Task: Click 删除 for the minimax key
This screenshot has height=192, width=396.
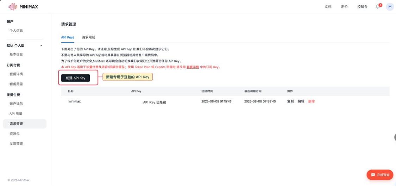Action: (312, 101)
